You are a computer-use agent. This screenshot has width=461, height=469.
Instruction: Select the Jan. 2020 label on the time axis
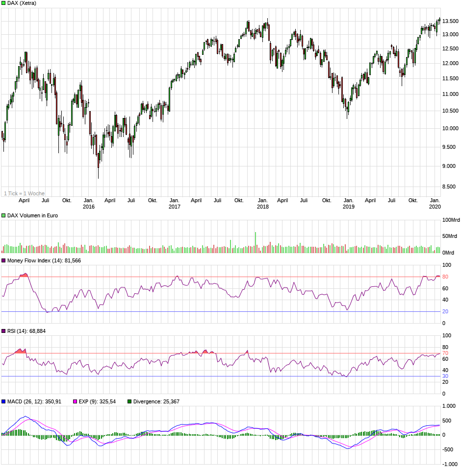pos(435,203)
